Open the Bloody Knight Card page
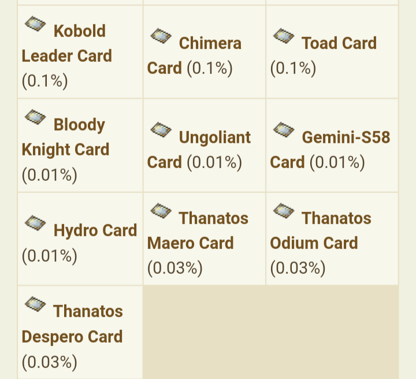This screenshot has width=416, height=379. pos(65,137)
